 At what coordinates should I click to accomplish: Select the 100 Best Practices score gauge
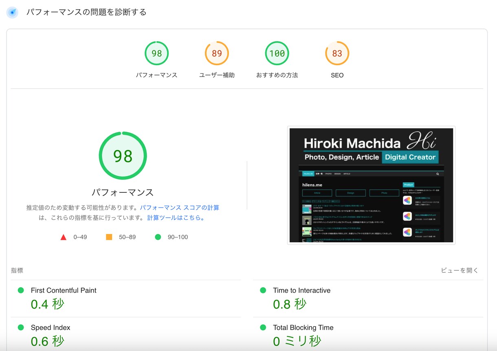pos(277,53)
